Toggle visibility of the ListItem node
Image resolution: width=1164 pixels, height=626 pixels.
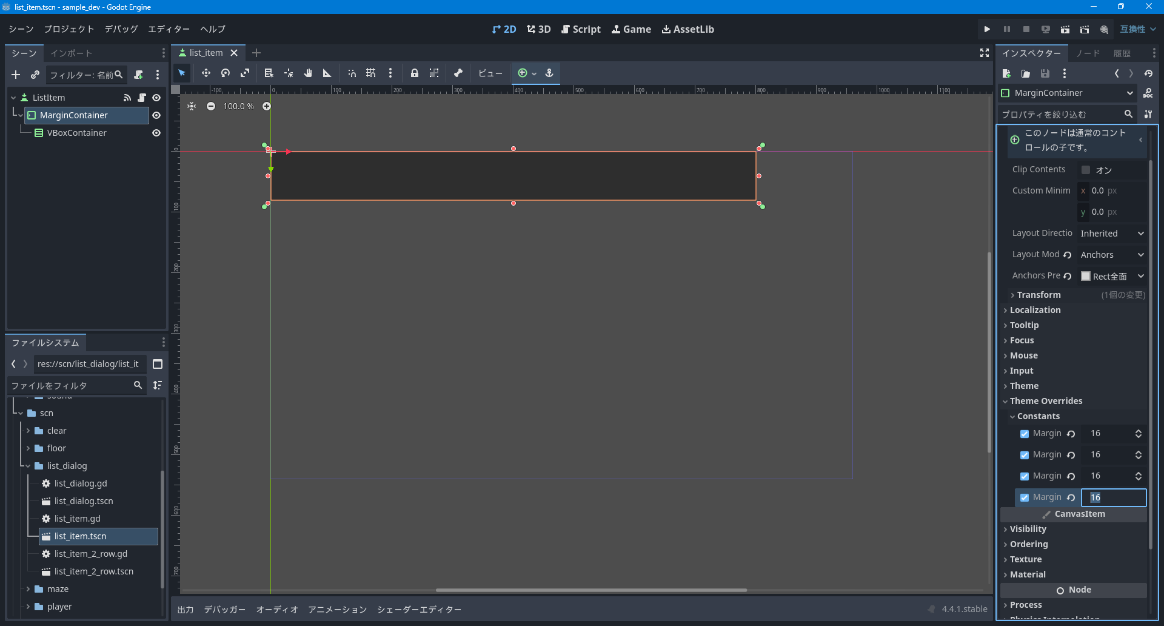click(156, 98)
